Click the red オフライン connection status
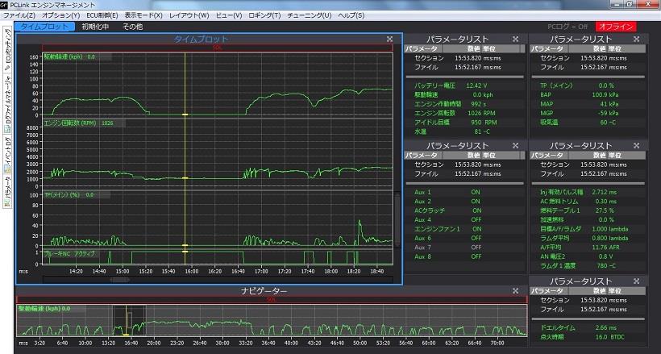Viewport: 661px width, 354px height. pos(616,27)
